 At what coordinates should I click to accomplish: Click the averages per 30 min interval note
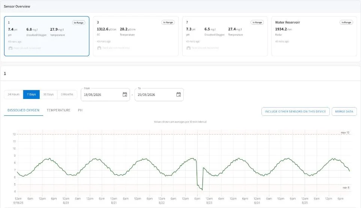click(x=180, y=122)
